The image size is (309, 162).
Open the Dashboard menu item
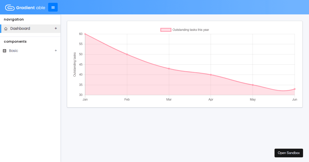[x=20, y=29]
